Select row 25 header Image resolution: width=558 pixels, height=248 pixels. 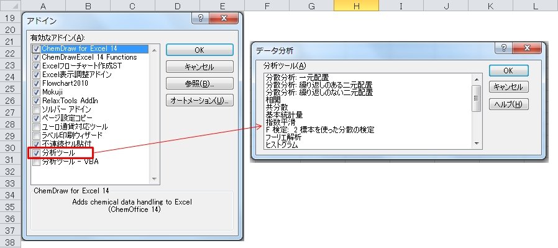point(11,89)
